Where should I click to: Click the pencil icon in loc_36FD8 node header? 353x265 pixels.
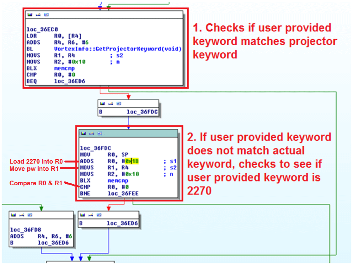tap(22, 215)
